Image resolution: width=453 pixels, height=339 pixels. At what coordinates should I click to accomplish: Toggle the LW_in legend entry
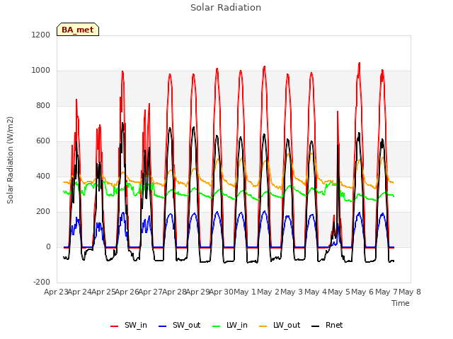point(229,325)
